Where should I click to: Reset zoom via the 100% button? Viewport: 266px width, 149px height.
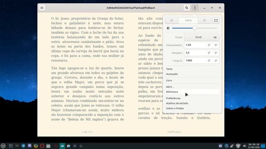tap(188, 20)
